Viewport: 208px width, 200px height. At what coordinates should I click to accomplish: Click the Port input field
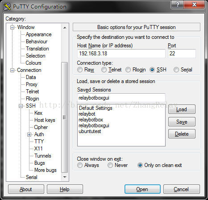tap(182, 54)
